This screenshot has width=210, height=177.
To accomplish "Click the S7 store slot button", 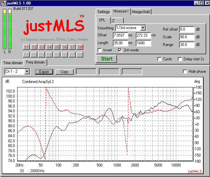I will pos(72,47).
